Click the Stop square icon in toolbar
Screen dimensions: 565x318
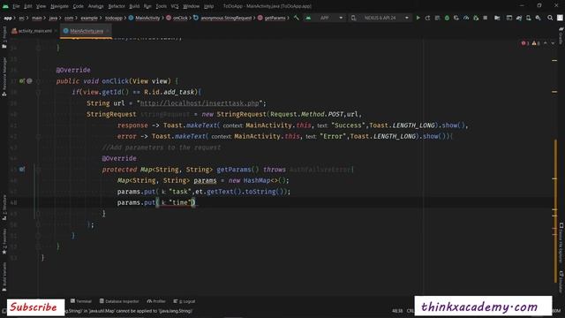pos(486,18)
